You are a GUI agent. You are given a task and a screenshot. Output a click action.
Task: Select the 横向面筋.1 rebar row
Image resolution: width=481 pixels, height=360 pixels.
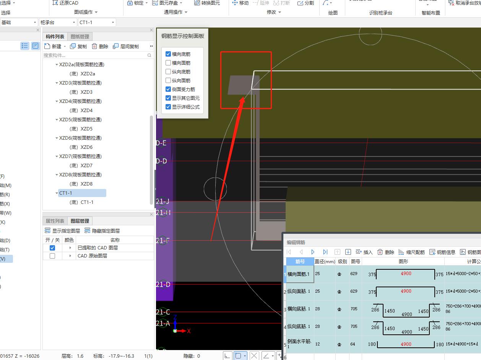tap(382, 274)
